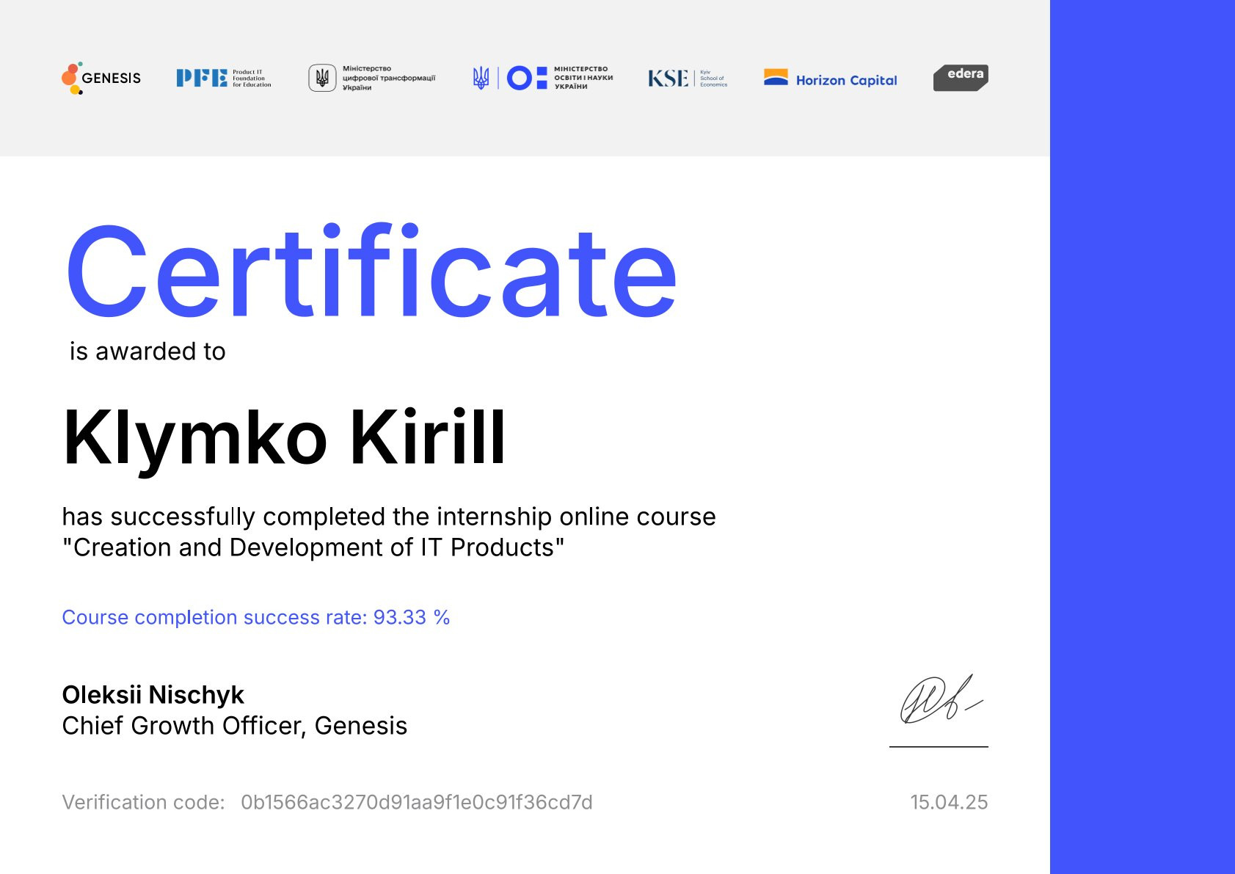The width and height of the screenshot is (1235, 874).
Task: Click the name Oleksii Nischyk
Action: click(153, 694)
